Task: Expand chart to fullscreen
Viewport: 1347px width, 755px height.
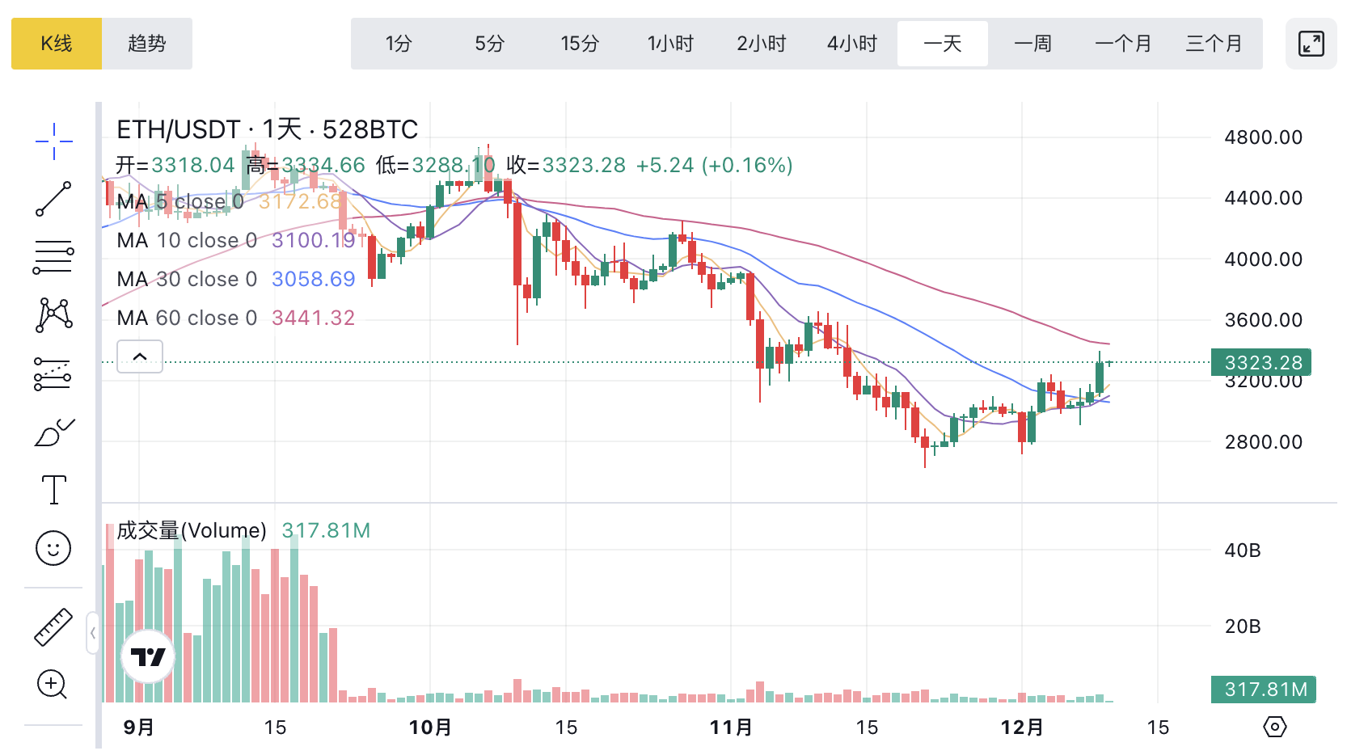Action: point(1311,44)
